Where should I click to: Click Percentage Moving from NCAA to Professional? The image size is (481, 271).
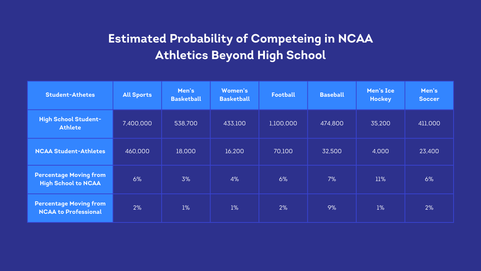pyautogui.click(x=70, y=208)
